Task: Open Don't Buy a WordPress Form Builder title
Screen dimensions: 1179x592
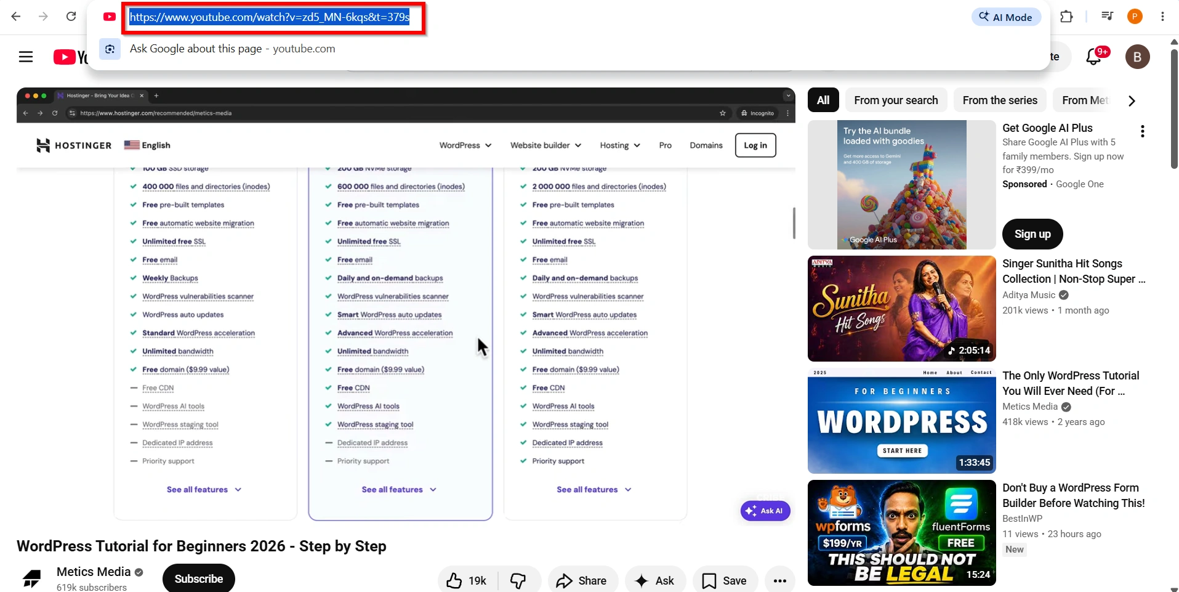Action: [1073, 495]
